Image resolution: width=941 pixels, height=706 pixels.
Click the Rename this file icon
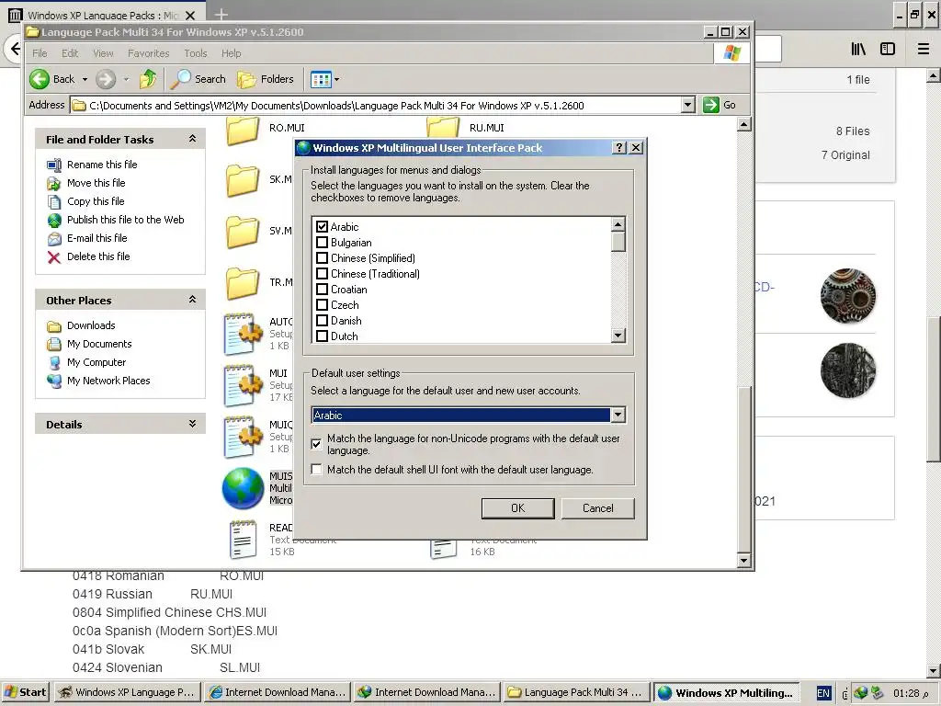[54, 165]
